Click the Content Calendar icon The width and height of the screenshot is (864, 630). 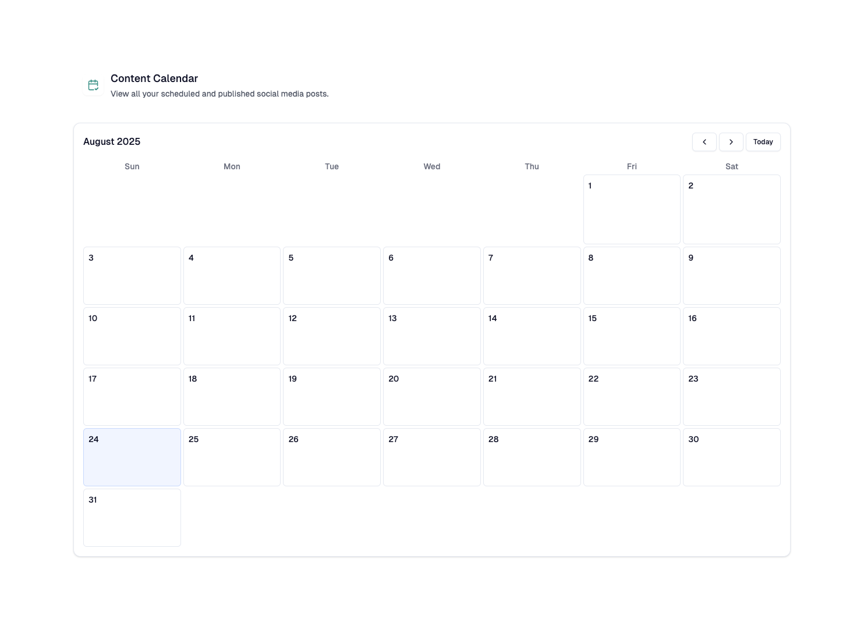point(93,85)
